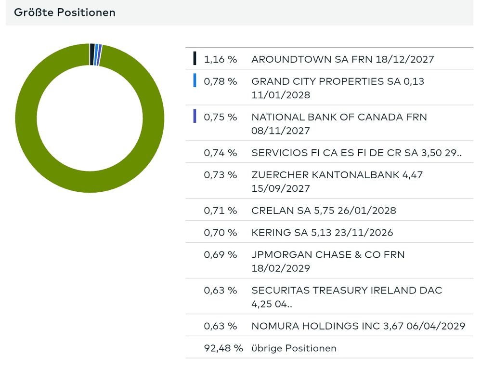Click the '0,74 %' value
Viewport: 481px width, 370px height.
point(220,153)
